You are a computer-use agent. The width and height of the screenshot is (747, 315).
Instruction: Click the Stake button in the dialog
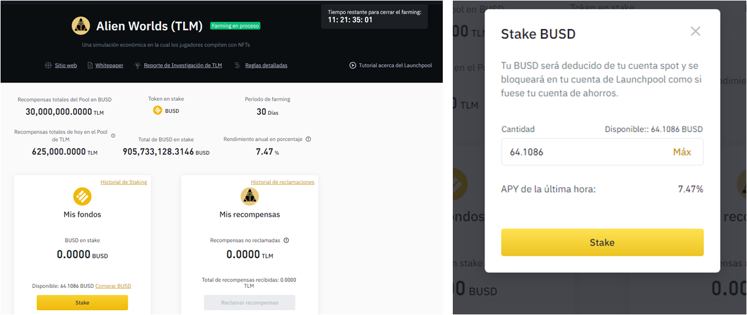point(602,243)
